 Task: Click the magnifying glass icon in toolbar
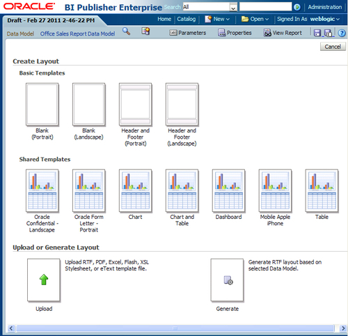(126, 31)
